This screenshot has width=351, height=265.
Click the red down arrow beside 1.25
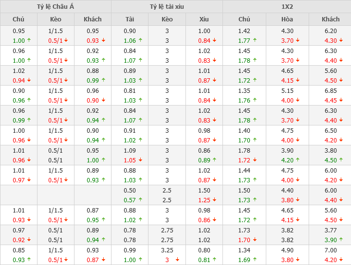tap(214, 200)
